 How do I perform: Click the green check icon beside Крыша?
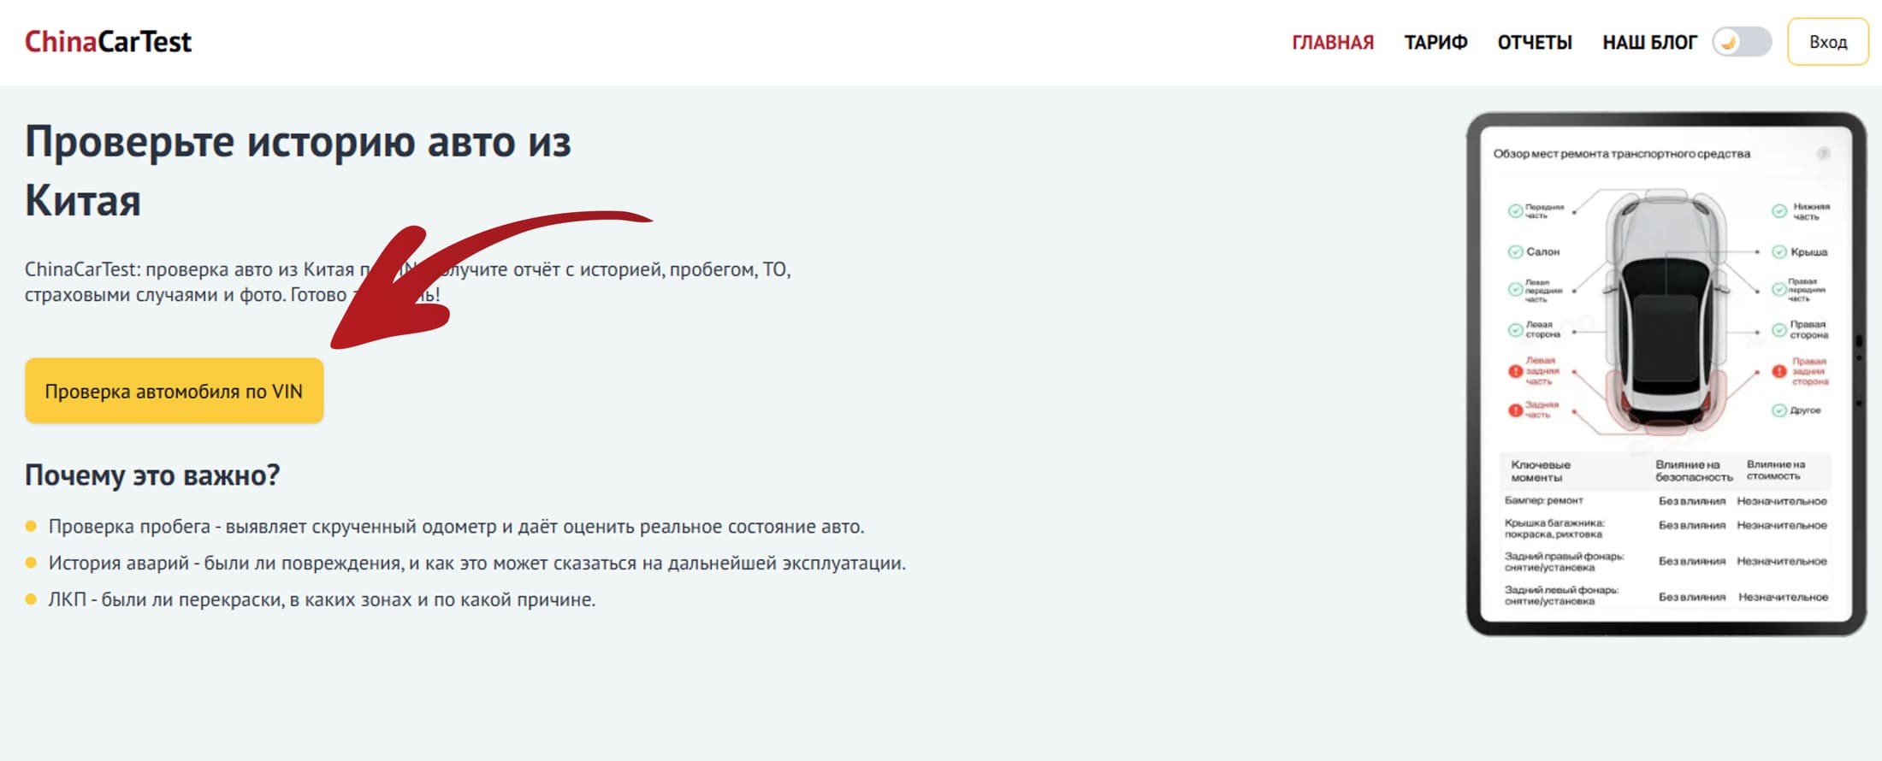pos(1779,251)
